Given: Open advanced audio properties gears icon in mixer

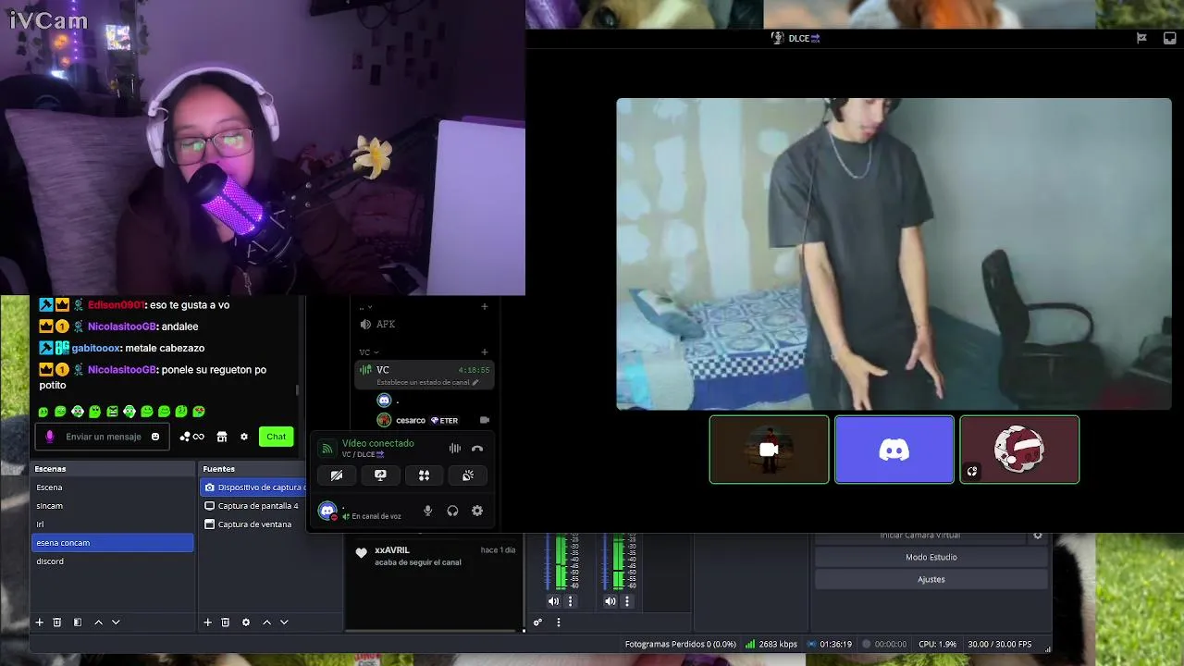Looking at the screenshot, I should 537,623.
